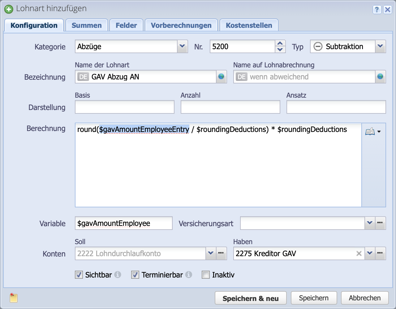Enable the Inaktiv checkbox

(206, 274)
